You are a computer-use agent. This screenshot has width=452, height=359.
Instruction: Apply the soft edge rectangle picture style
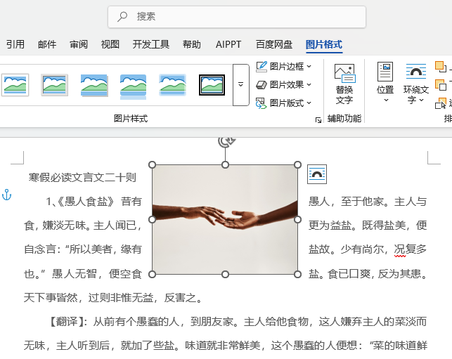point(172,85)
